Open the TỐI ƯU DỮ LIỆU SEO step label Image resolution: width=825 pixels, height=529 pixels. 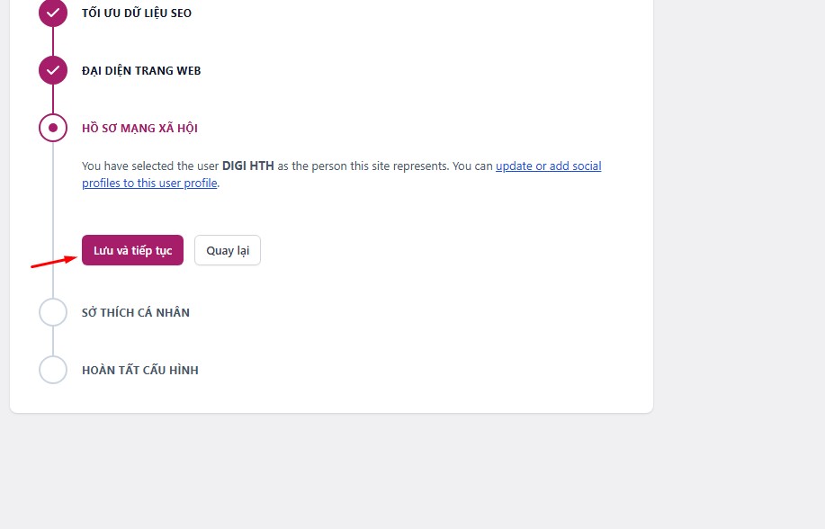[137, 13]
